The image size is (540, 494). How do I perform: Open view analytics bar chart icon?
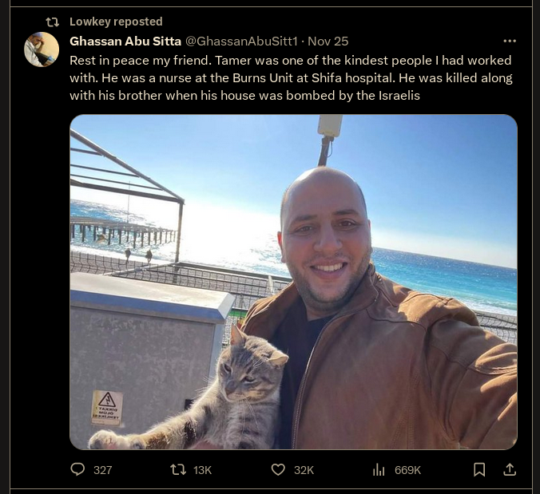click(379, 469)
